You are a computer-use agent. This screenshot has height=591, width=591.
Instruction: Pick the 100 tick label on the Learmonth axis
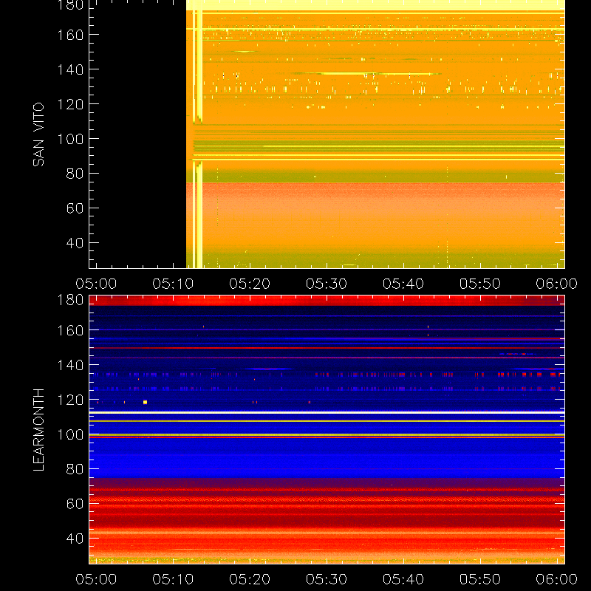(70, 434)
